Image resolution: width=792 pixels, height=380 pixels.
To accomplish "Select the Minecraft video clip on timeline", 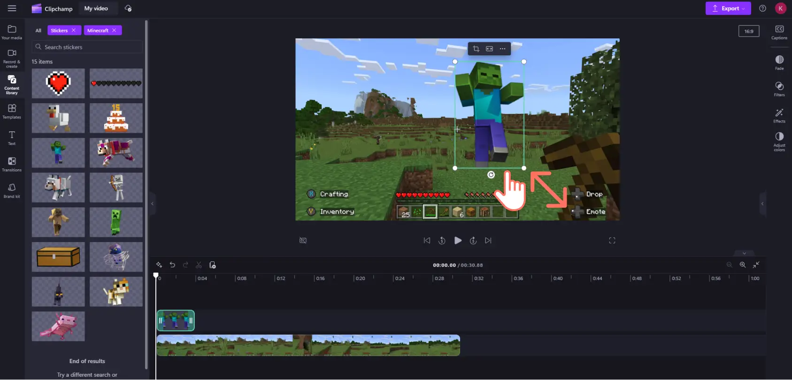I will click(x=308, y=345).
